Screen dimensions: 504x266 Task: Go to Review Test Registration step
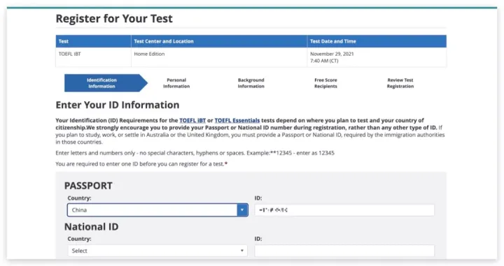click(x=400, y=83)
